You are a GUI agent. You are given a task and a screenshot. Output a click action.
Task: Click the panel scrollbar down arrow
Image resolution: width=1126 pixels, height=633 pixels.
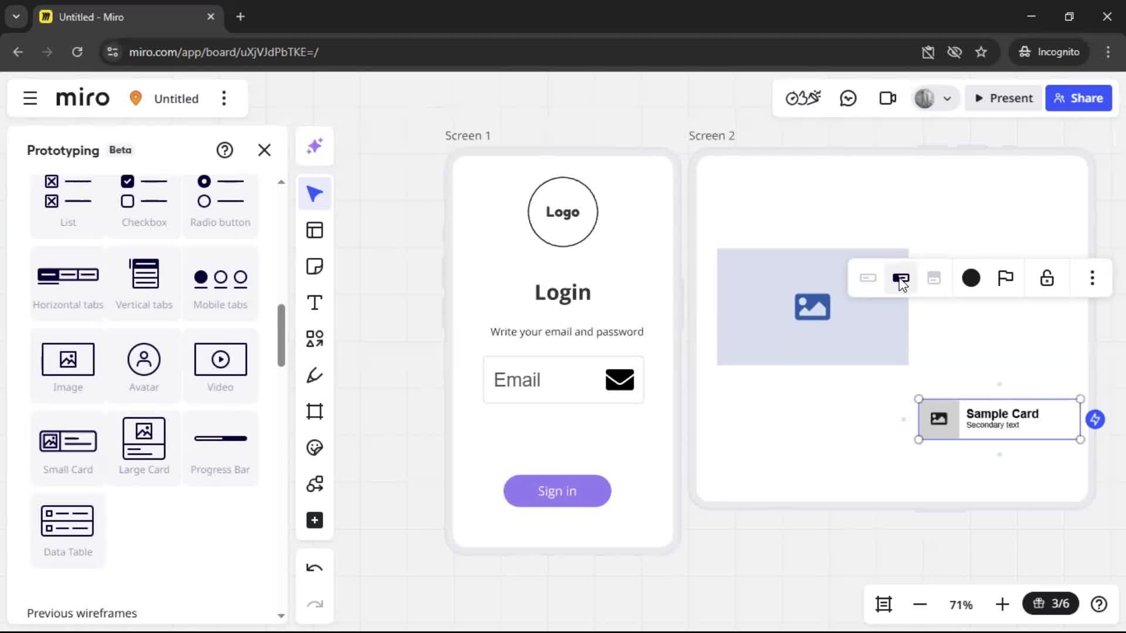281,615
